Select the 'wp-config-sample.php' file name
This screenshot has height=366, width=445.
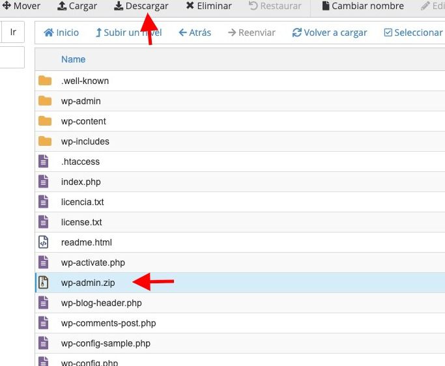106,343
